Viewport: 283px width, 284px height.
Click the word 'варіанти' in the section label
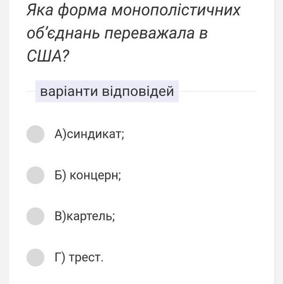69,92
